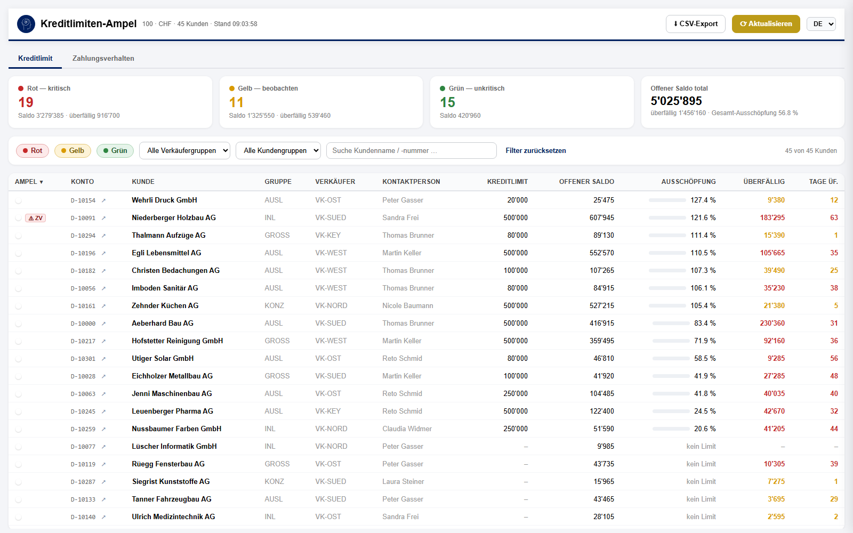This screenshot has width=853, height=533.
Task: Open account D-10182 via arrow icon
Action: [x=103, y=271]
